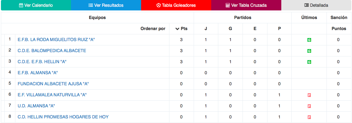Click the green G badge for La Roda
The image size is (352, 123).
309,40
